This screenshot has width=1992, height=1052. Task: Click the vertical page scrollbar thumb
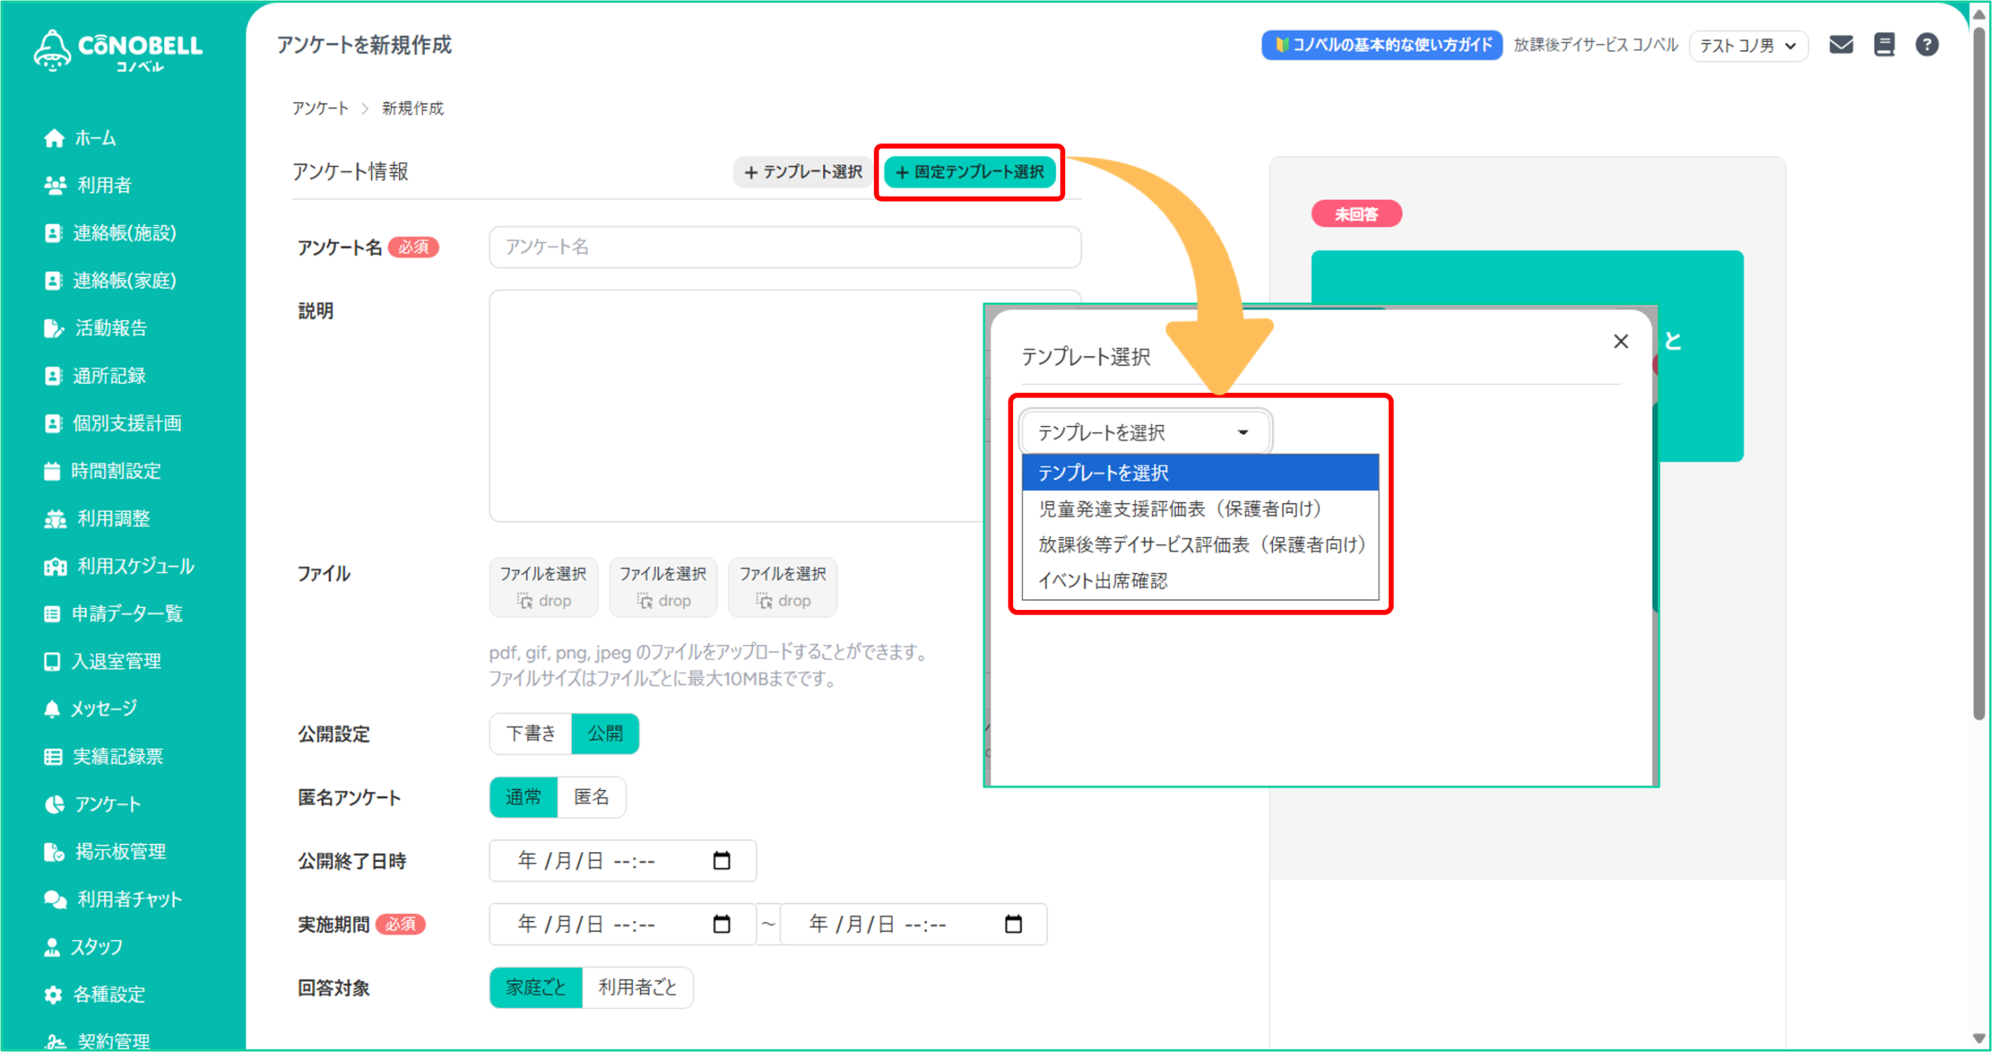pyautogui.click(x=1979, y=373)
